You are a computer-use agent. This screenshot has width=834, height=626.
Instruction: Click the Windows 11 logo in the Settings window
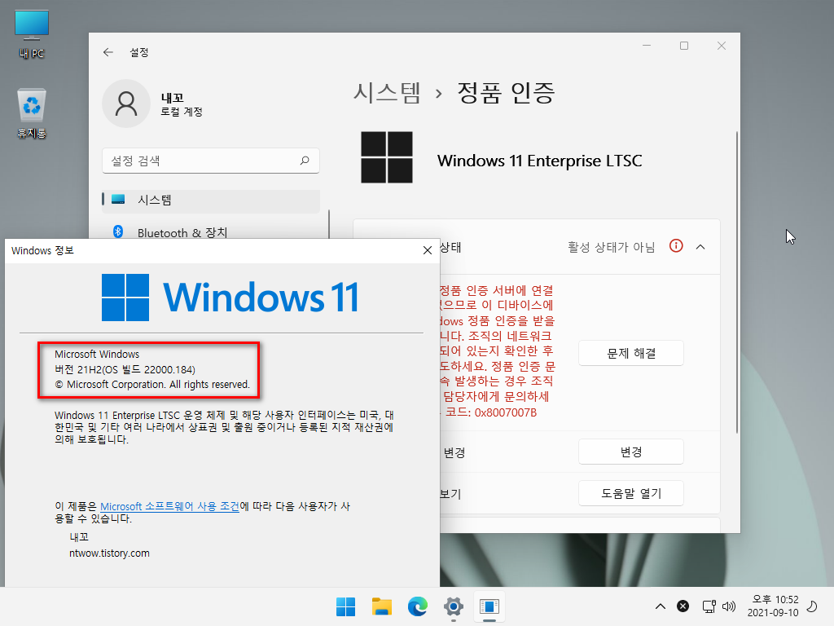tap(387, 157)
